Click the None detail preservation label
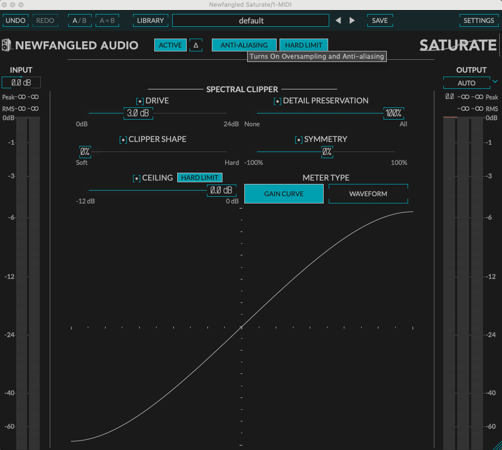Viewport: 502px width, 450px height. 252,124
